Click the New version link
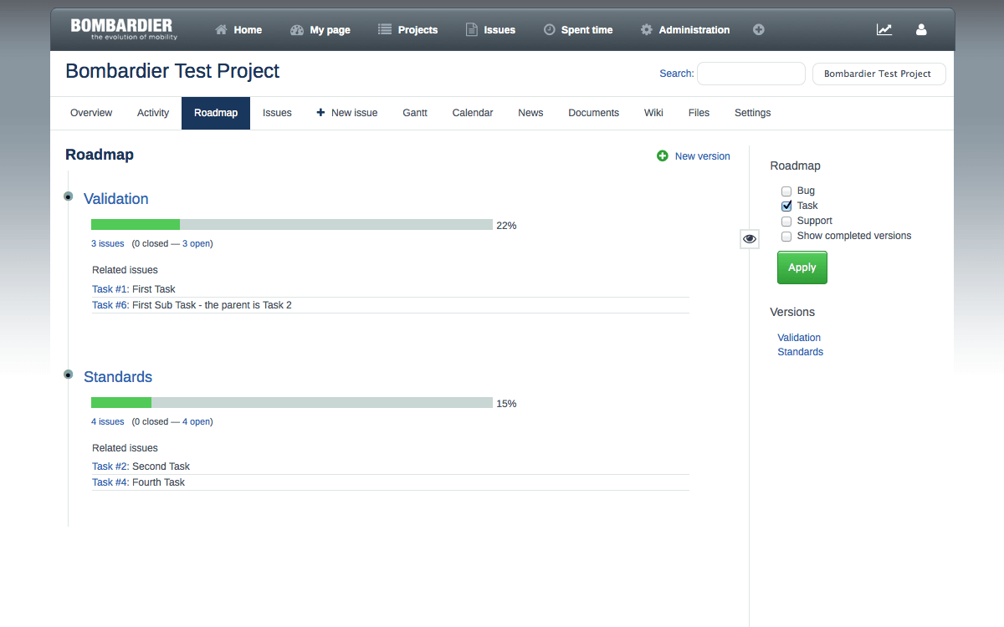This screenshot has width=1004, height=627. pyautogui.click(x=703, y=156)
